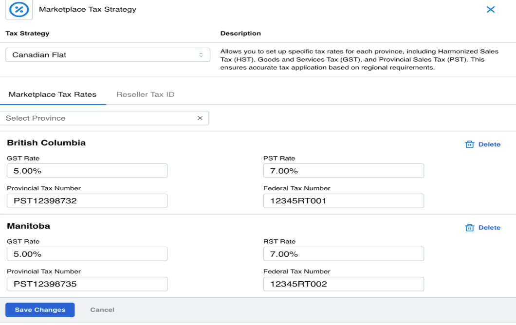Edit Manitoba RST Rate field

click(x=343, y=254)
